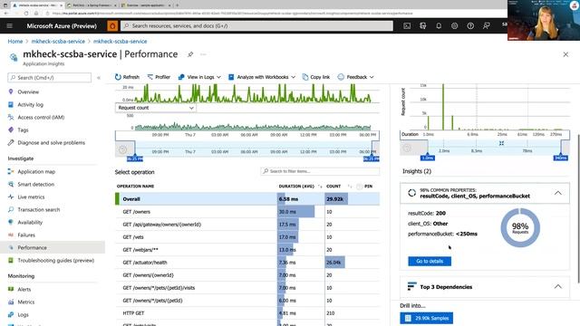Open Tags in the sidebar
580x326 pixels.
click(23, 130)
